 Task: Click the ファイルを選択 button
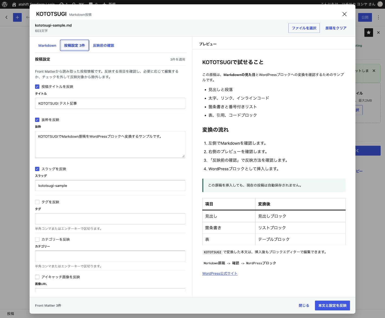[304, 28]
